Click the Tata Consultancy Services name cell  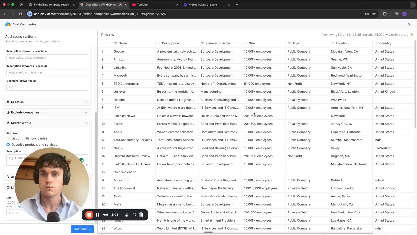[134, 140]
